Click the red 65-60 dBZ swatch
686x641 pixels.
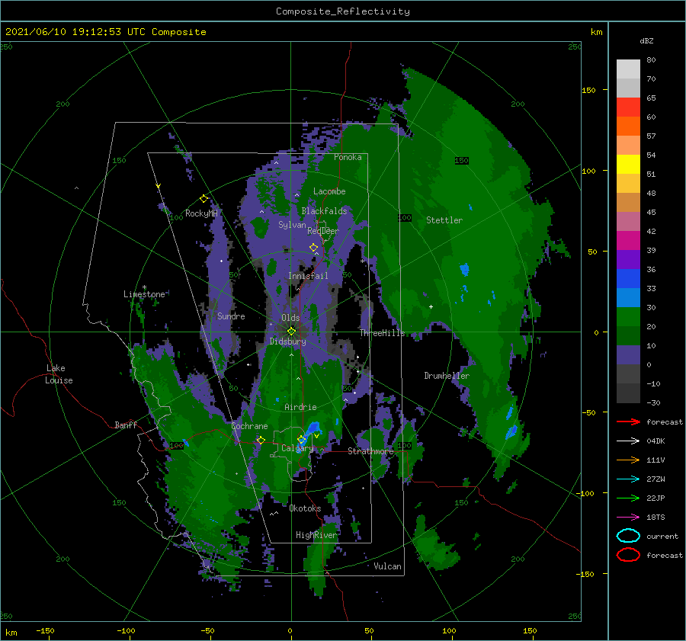[x=628, y=107]
